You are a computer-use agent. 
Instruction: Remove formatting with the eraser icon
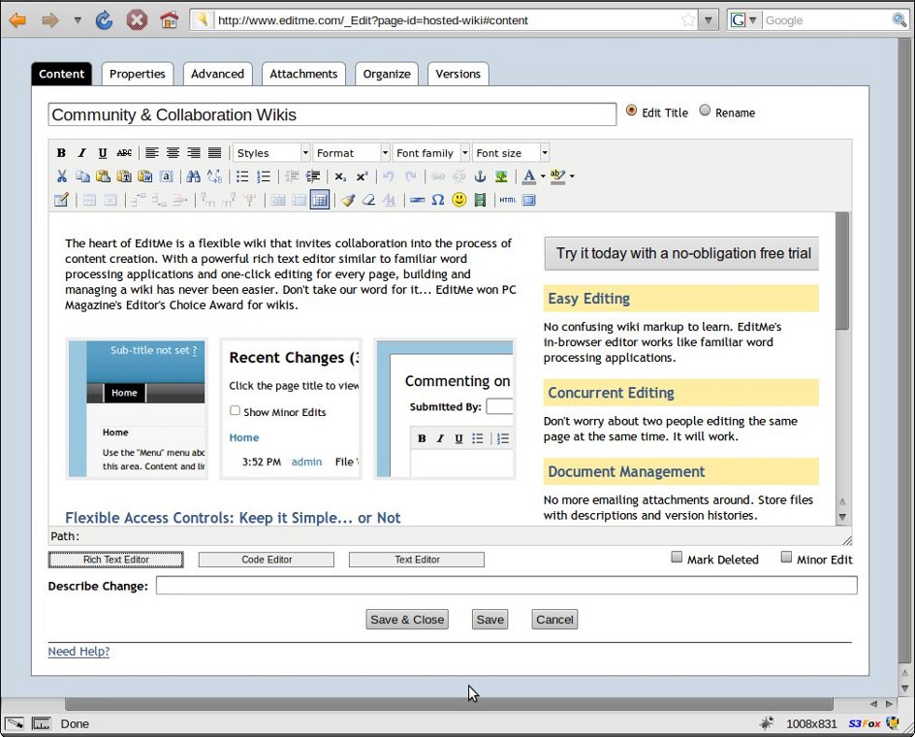pos(368,200)
